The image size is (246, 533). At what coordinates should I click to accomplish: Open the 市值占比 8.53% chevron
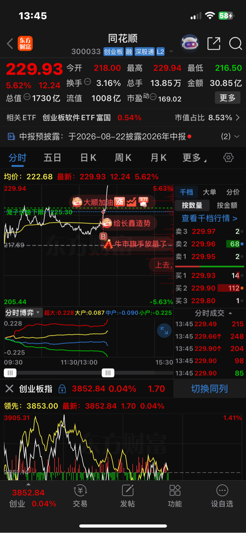tap(238, 118)
